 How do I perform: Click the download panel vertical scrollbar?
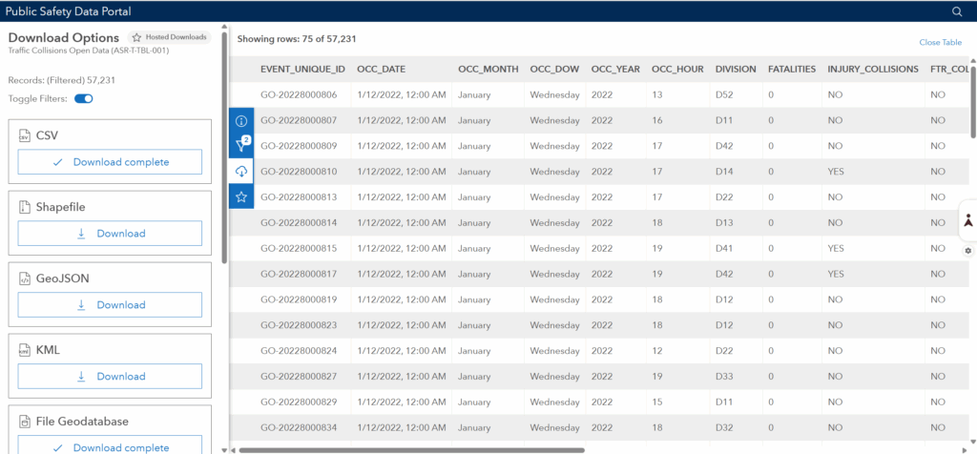click(224, 153)
